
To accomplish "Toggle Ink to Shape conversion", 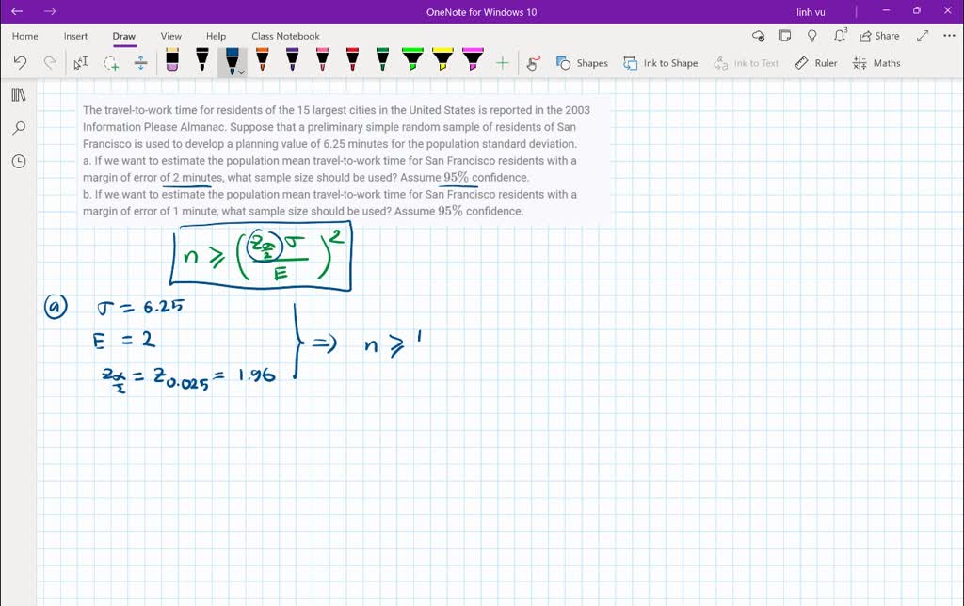I will pos(661,63).
